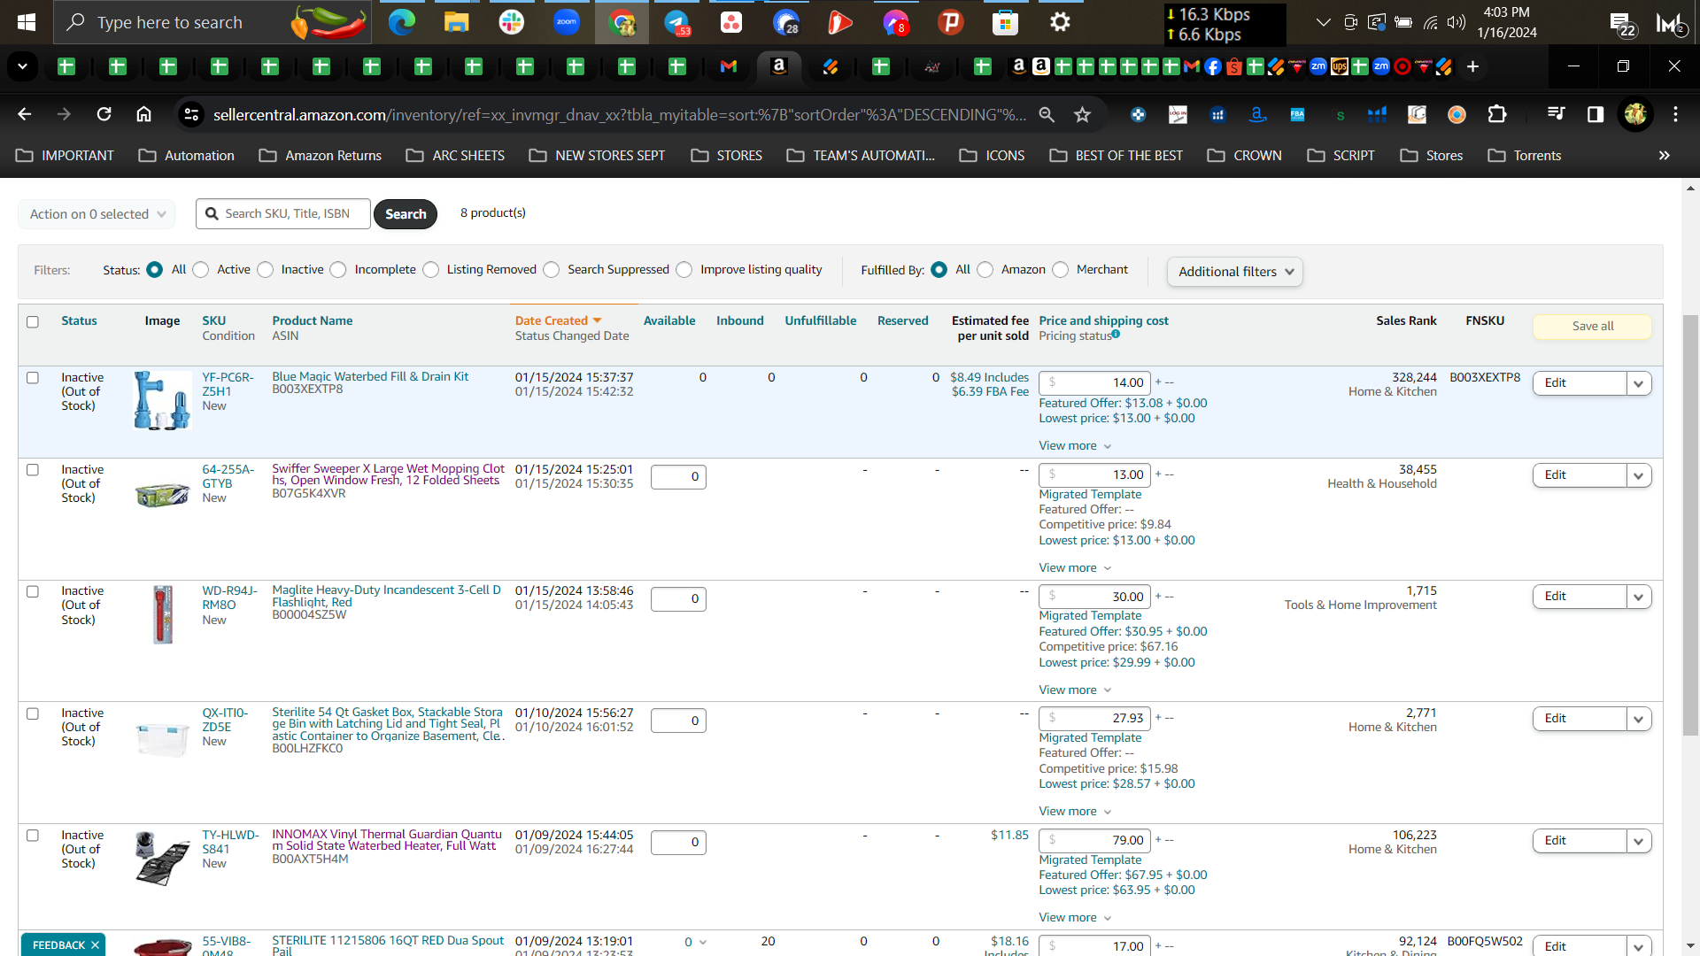Viewport: 1700px width, 956px height.
Task: Filter status by Incomplete
Action: [x=338, y=270]
